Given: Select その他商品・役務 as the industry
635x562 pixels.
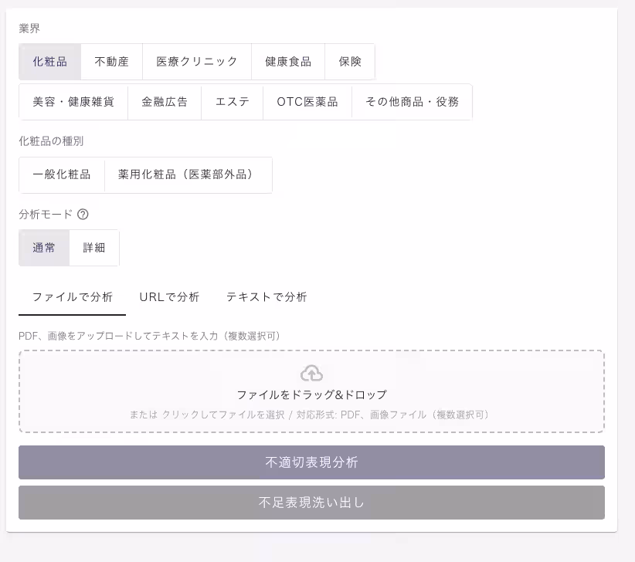Looking at the screenshot, I should pos(413,101).
